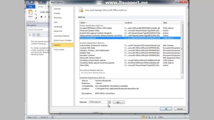This screenshot has width=214, height=120.
Task: Click the proofing status icon in status bar
Action: 52,117
